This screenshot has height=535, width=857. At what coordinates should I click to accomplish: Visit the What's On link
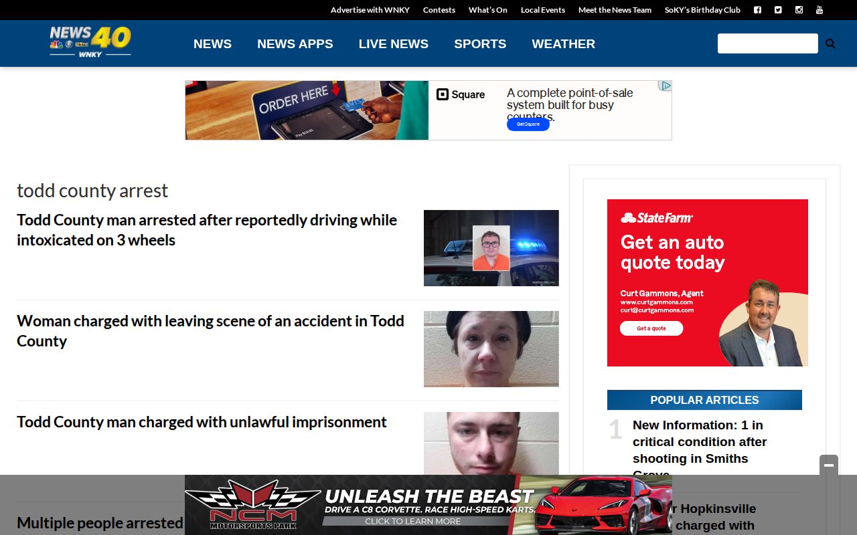coord(488,10)
